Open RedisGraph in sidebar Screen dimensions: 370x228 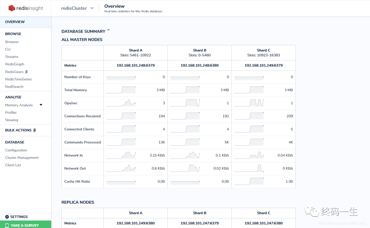[x=14, y=64]
